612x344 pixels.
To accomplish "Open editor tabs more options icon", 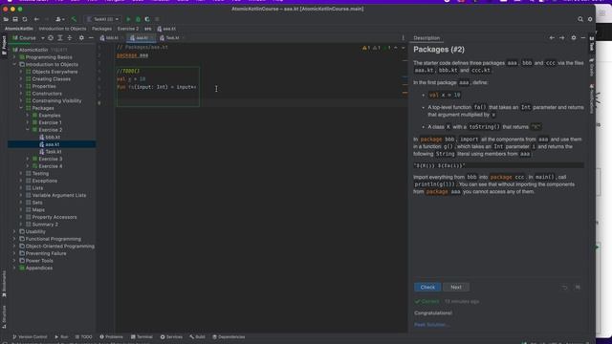I will pos(404,38).
